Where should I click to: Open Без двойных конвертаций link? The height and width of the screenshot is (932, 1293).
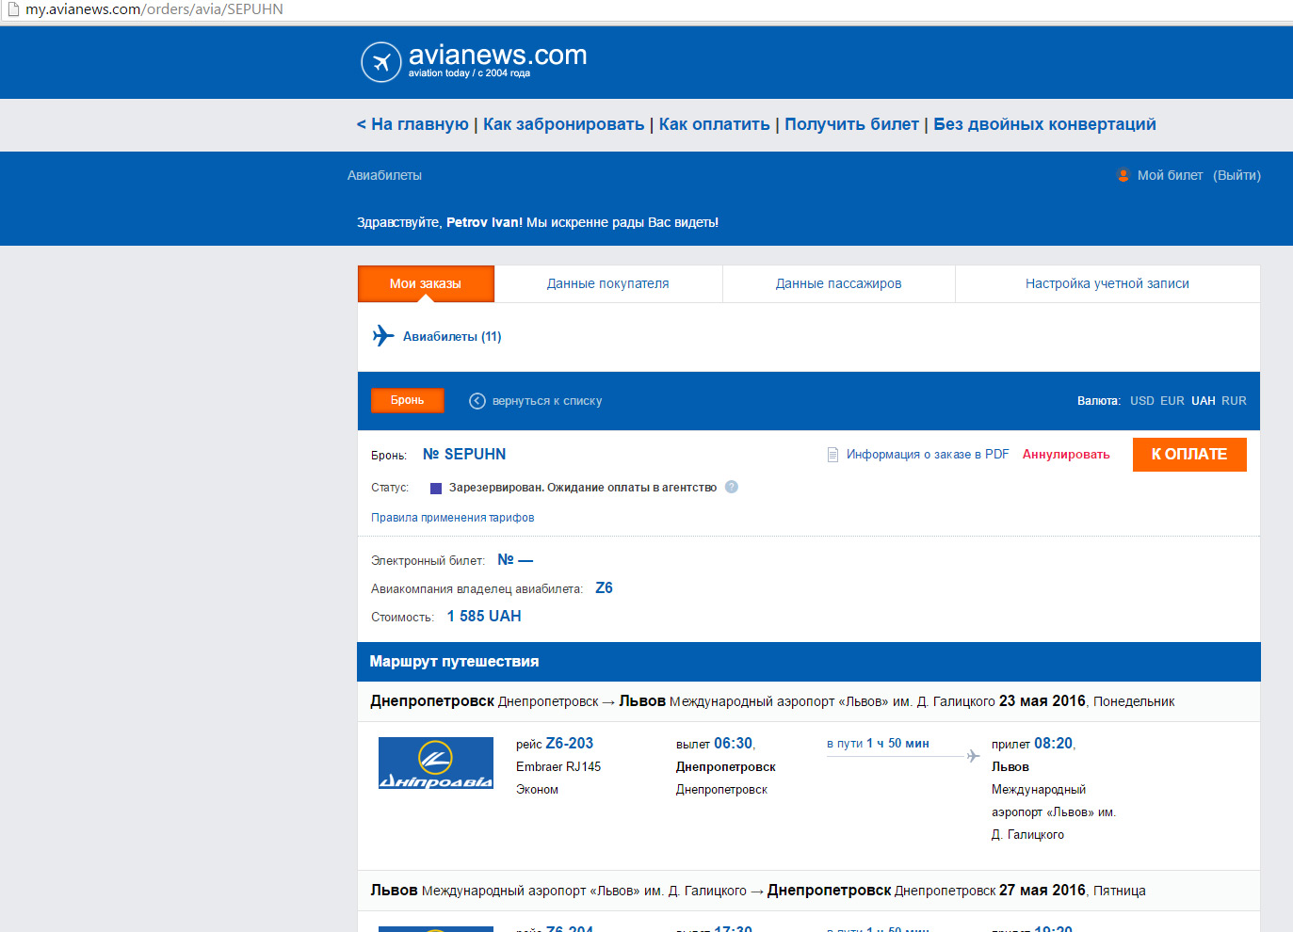[1045, 124]
